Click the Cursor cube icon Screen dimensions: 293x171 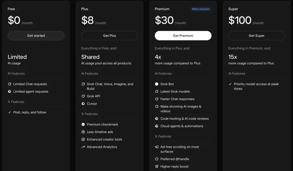(83, 104)
